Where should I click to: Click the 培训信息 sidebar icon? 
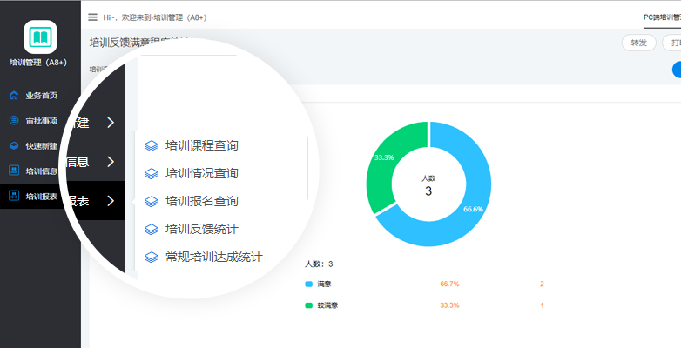point(13,171)
